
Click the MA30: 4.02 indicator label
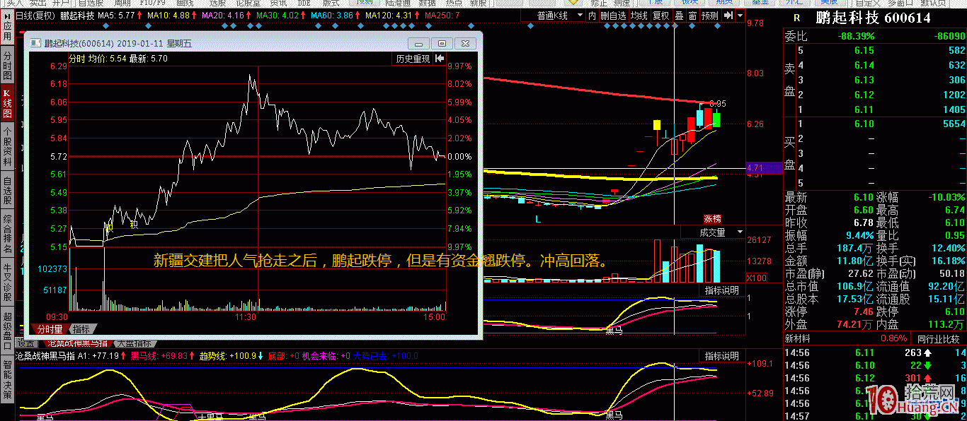coord(277,15)
